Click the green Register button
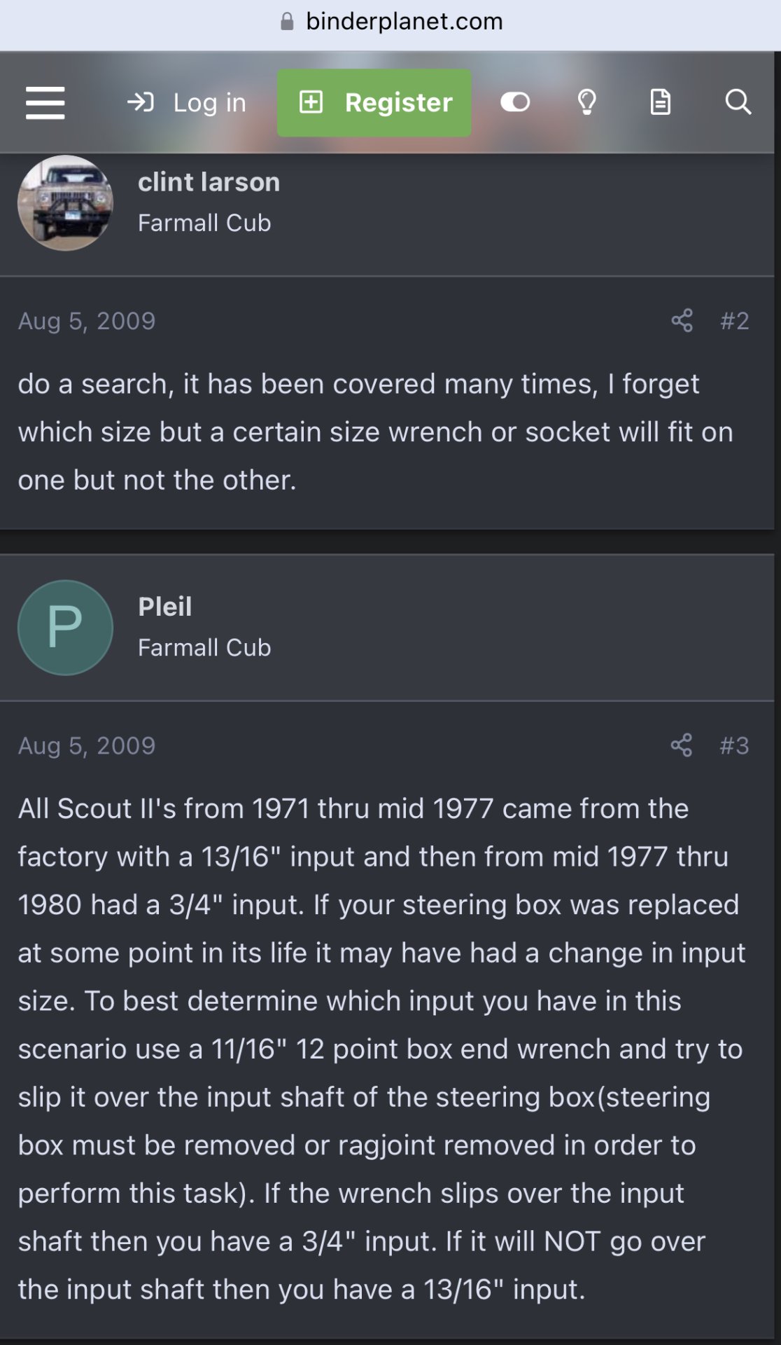The width and height of the screenshot is (781, 1345). [x=374, y=103]
